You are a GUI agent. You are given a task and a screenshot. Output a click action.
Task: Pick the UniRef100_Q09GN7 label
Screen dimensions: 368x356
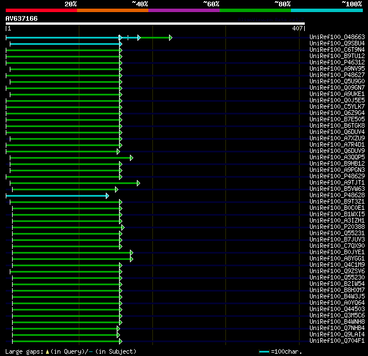tap(337, 87)
